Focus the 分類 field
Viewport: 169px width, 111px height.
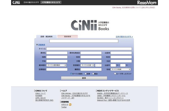91,61
